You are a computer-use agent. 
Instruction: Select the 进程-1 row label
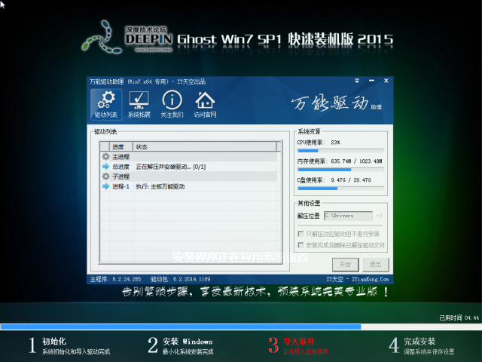click(120, 186)
